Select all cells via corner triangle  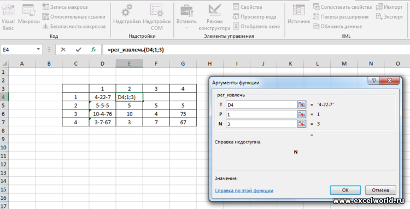(4, 63)
